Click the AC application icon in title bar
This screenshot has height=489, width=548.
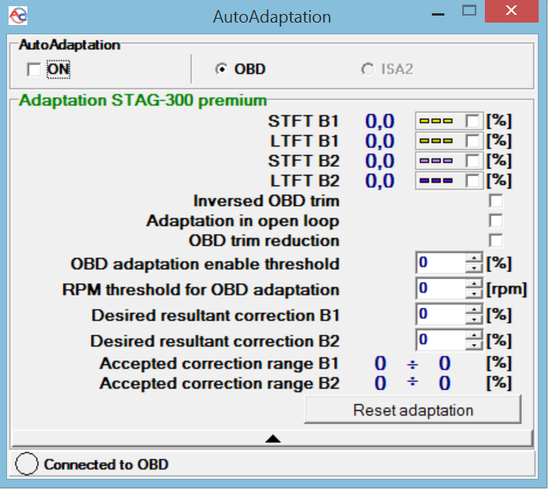18,16
